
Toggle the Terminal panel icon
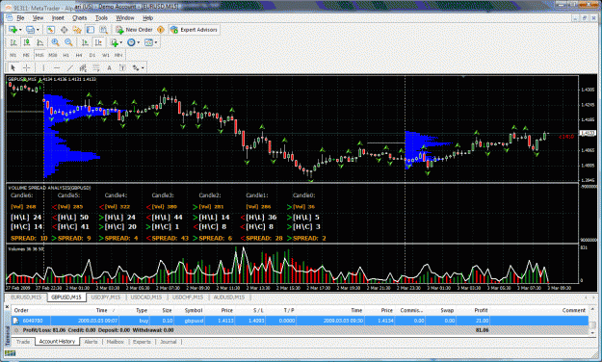(91, 30)
